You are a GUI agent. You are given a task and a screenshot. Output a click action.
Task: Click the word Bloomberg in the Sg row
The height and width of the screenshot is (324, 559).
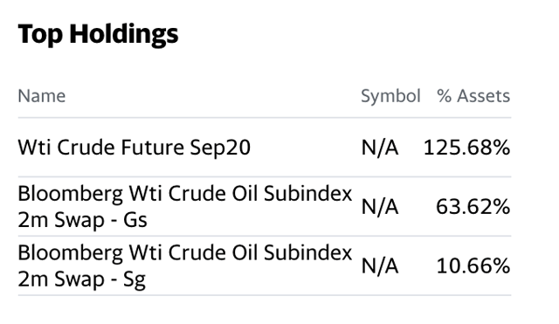70,253
